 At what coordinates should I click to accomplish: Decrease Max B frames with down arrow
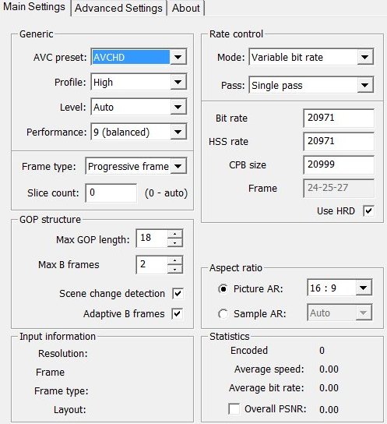point(175,269)
